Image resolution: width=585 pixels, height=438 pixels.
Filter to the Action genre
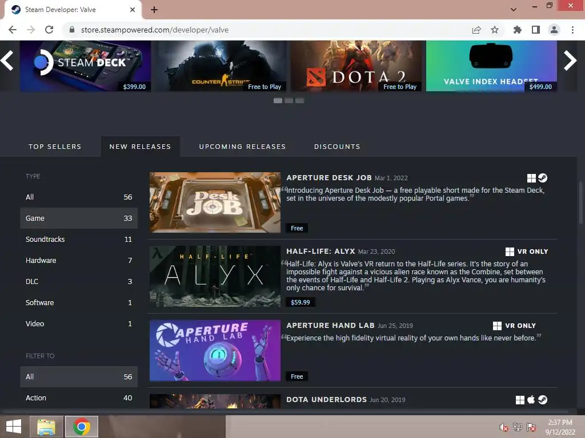pos(79,398)
